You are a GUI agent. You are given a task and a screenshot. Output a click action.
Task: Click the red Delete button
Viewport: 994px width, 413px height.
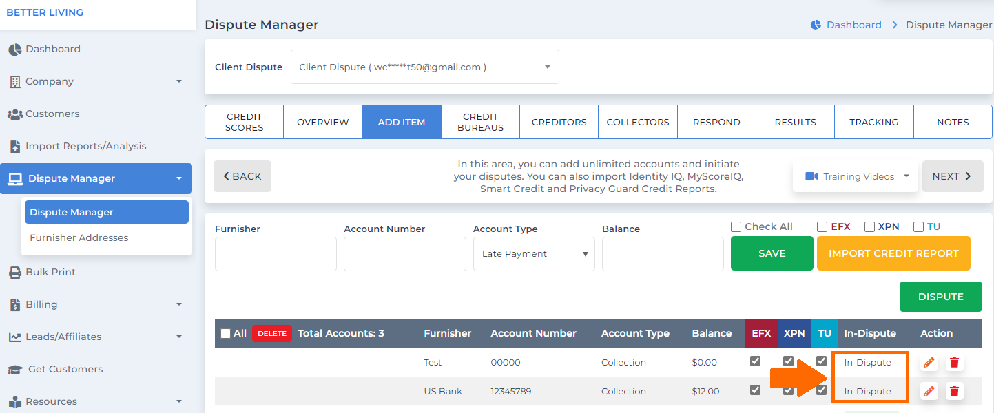[x=272, y=334]
